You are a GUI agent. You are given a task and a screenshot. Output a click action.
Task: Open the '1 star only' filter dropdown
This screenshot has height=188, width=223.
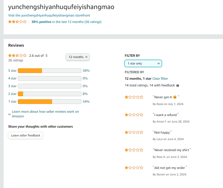coord(143,63)
